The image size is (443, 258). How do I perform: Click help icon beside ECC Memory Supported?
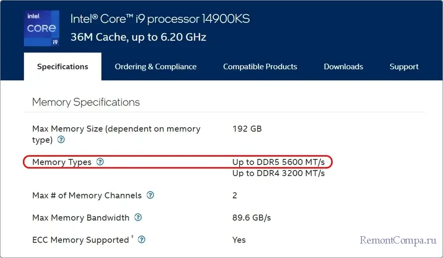(142, 240)
